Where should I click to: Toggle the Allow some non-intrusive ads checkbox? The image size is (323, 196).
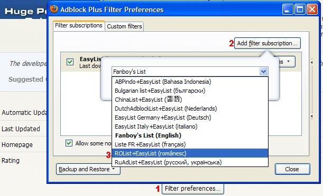pyautogui.click(x=69, y=143)
